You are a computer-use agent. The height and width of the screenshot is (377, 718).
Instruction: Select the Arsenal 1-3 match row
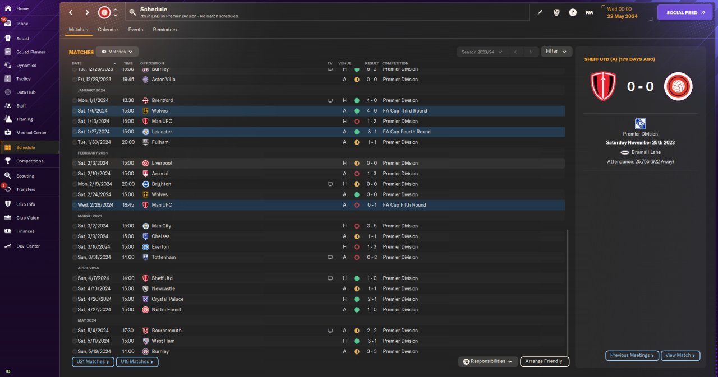(318, 174)
